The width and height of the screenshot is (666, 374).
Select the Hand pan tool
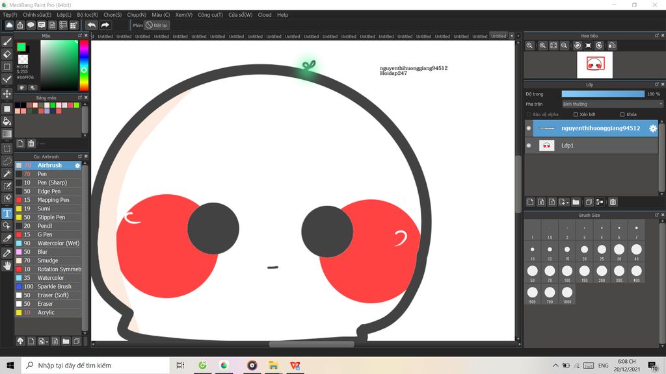point(7,266)
